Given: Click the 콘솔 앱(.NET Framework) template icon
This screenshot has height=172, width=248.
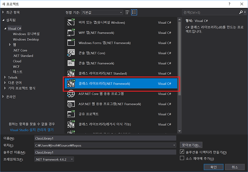Looking at the screenshot, I should [x=71, y=63].
